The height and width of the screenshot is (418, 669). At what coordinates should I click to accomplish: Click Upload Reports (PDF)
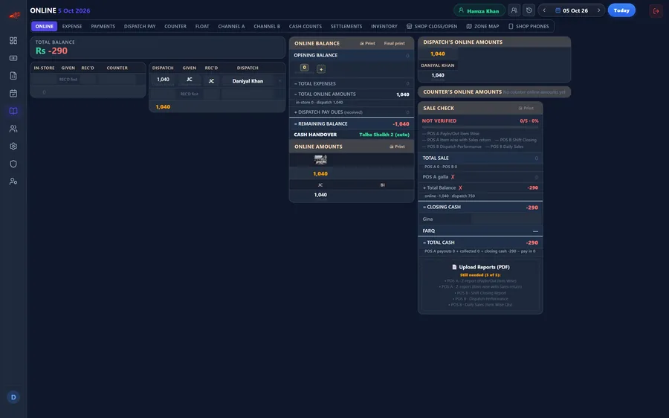pyautogui.click(x=480, y=267)
